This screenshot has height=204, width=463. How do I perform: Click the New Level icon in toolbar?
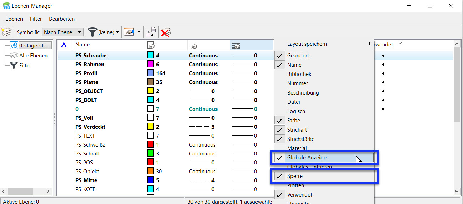click(6, 32)
